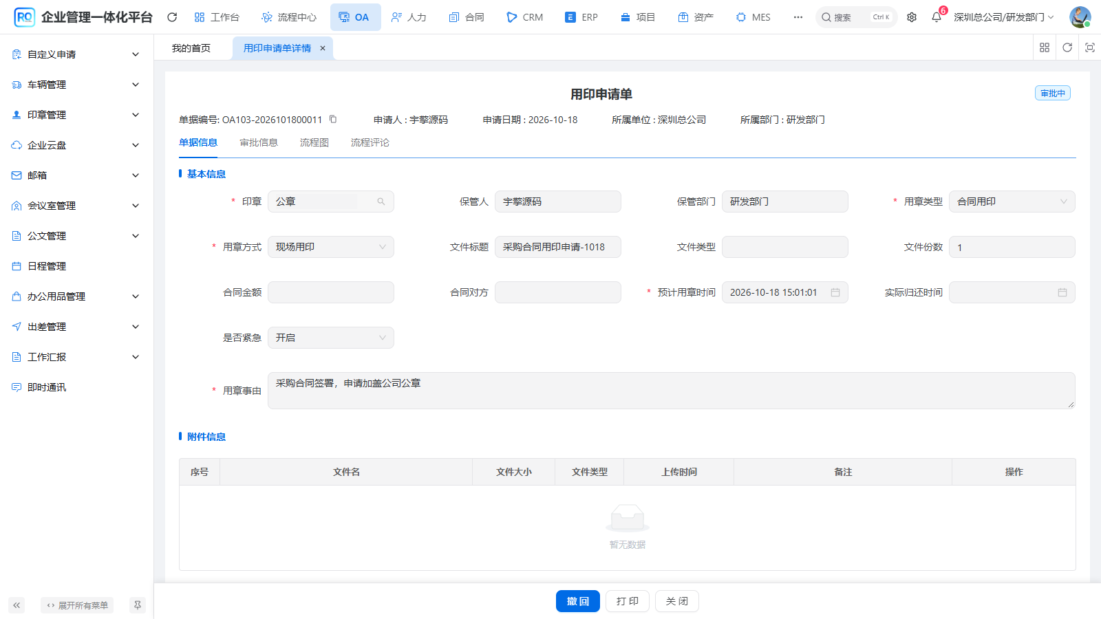Image resolution: width=1101 pixels, height=619 pixels.
Task: Click the 打印 button
Action: (x=628, y=601)
